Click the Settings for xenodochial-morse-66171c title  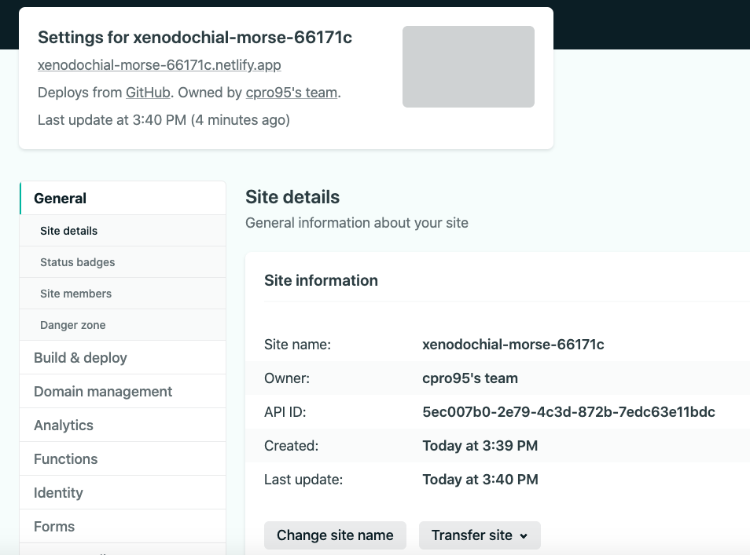[195, 37]
